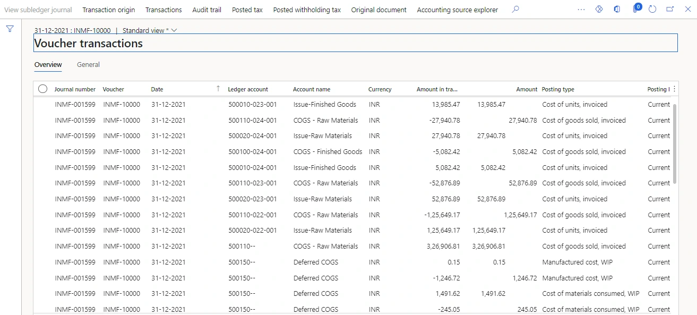Switch to the General tab

coord(88,65)
